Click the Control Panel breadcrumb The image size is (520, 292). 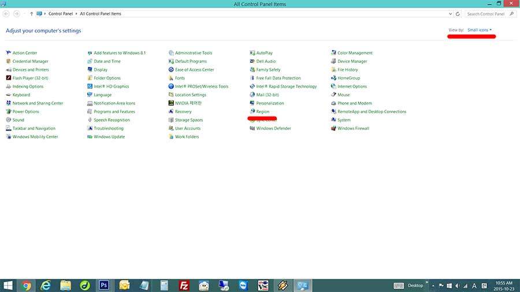pyautogui.click(x=60, y=14)
